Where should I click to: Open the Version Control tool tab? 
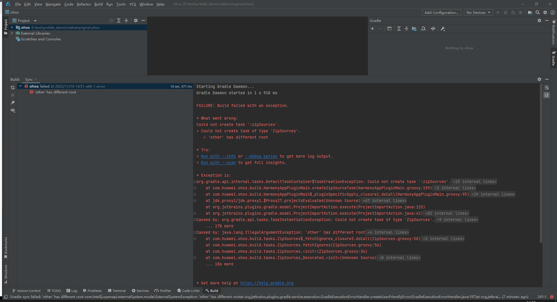26,291
